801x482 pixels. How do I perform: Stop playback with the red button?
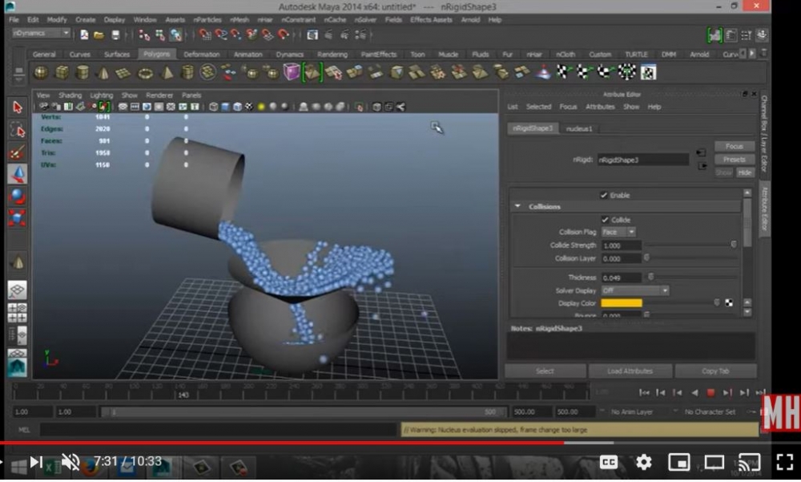[x=710, y=393]
